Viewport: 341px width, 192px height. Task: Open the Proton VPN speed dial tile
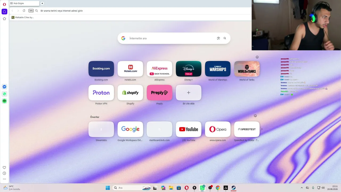101,93
